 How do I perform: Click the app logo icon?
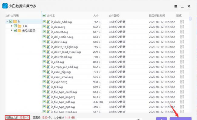5,6
